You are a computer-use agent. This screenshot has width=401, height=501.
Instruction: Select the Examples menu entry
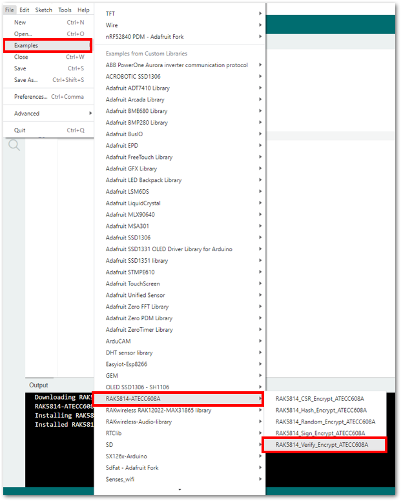coord(48,45)
